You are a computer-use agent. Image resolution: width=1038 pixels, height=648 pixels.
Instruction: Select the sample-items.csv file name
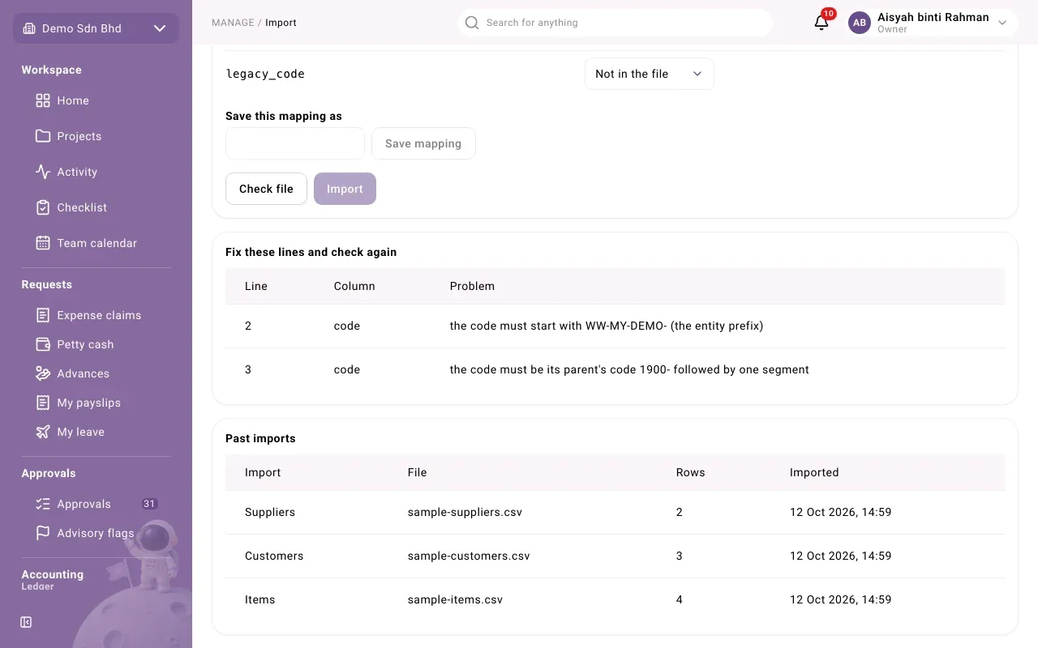tap(455, 599)
